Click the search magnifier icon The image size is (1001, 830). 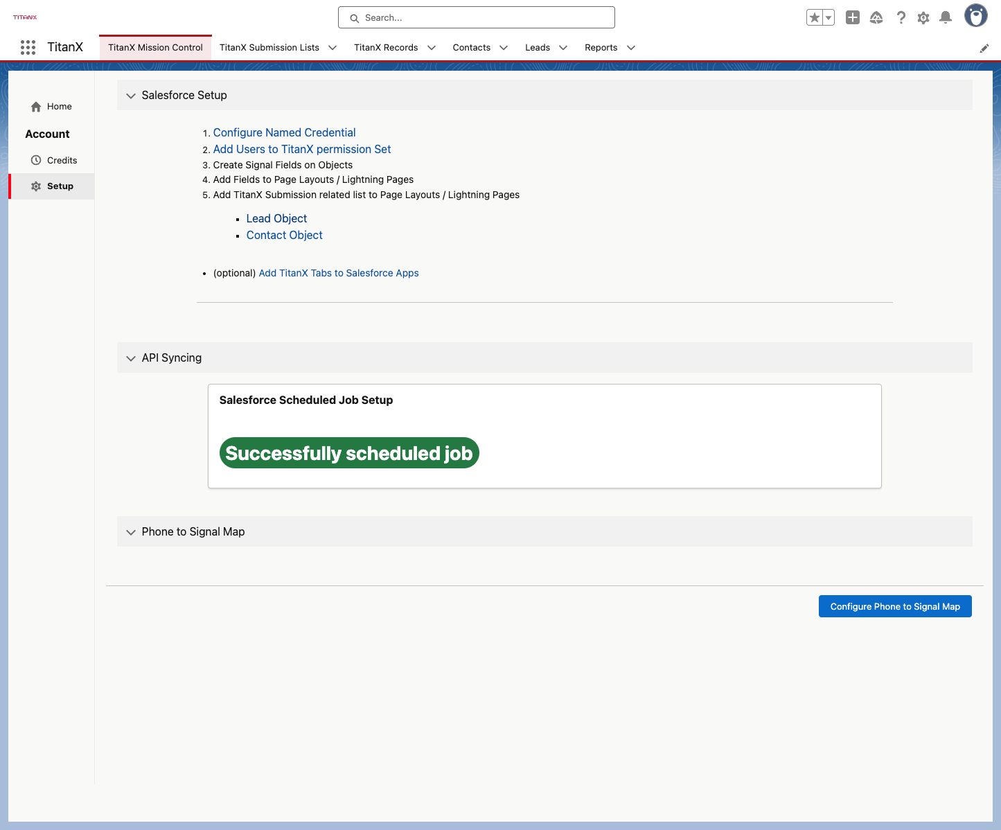354,18
